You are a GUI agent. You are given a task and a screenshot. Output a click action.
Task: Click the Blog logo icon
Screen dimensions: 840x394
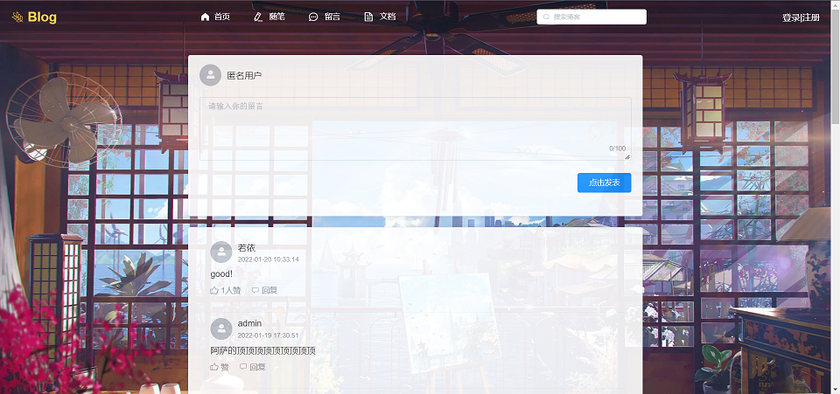click(17, 17)
